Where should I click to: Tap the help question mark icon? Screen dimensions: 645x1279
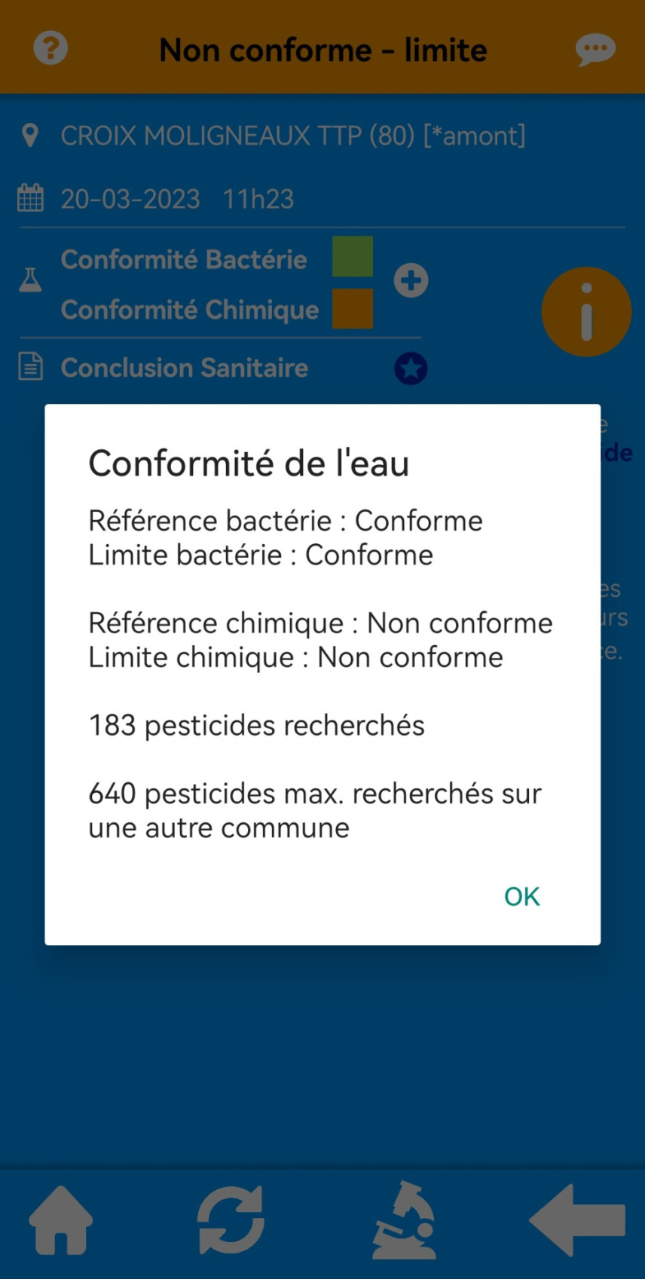click(50, 49)
